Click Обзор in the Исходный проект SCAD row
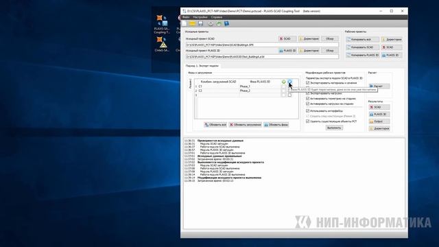Screen dimensions: 439x247 click(x=330, y=38)
